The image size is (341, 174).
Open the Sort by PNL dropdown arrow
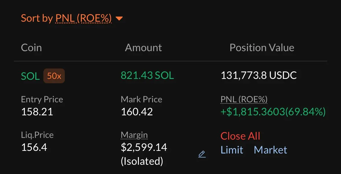(119, 19)
